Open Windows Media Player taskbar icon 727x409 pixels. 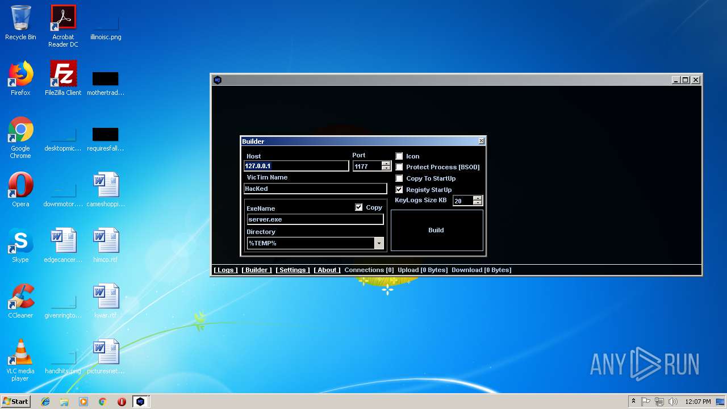tap(83, 402)
